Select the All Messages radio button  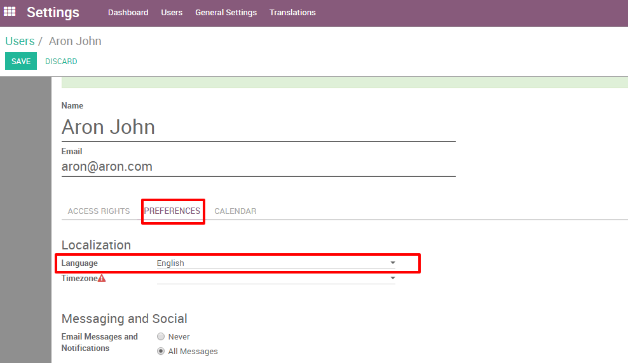coord(161,352)
